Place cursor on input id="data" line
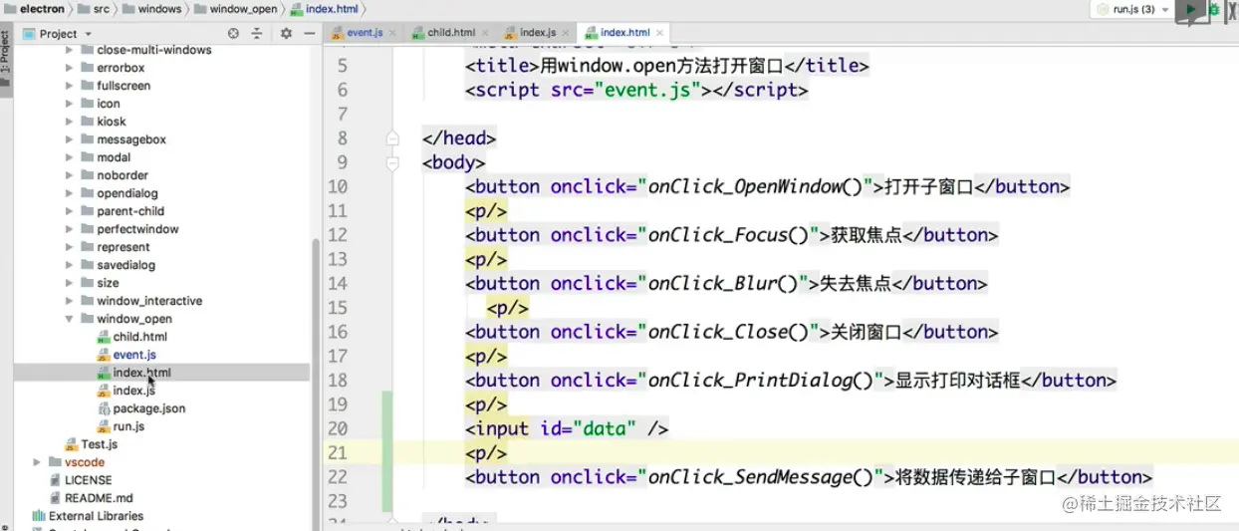The height and width of the screenshot is (531, 1239). [x=567, y=428]
